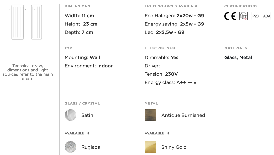Click the Shiny Gold label

pos(174,147)
